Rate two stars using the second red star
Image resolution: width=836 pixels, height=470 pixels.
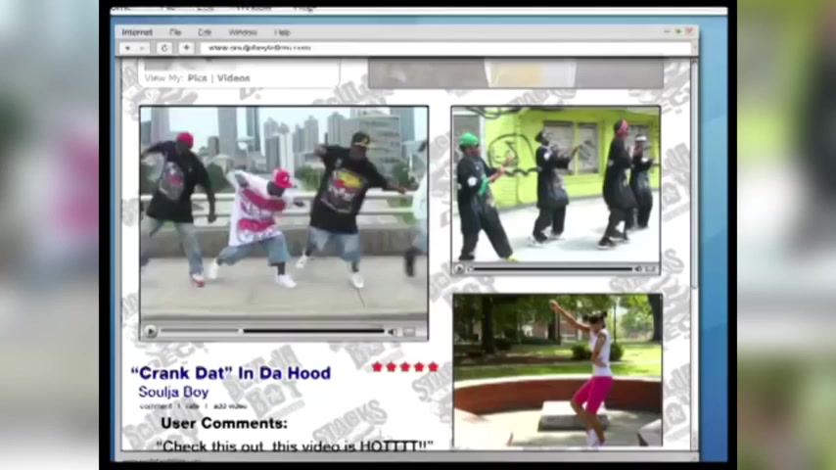[x=392, y=366]
